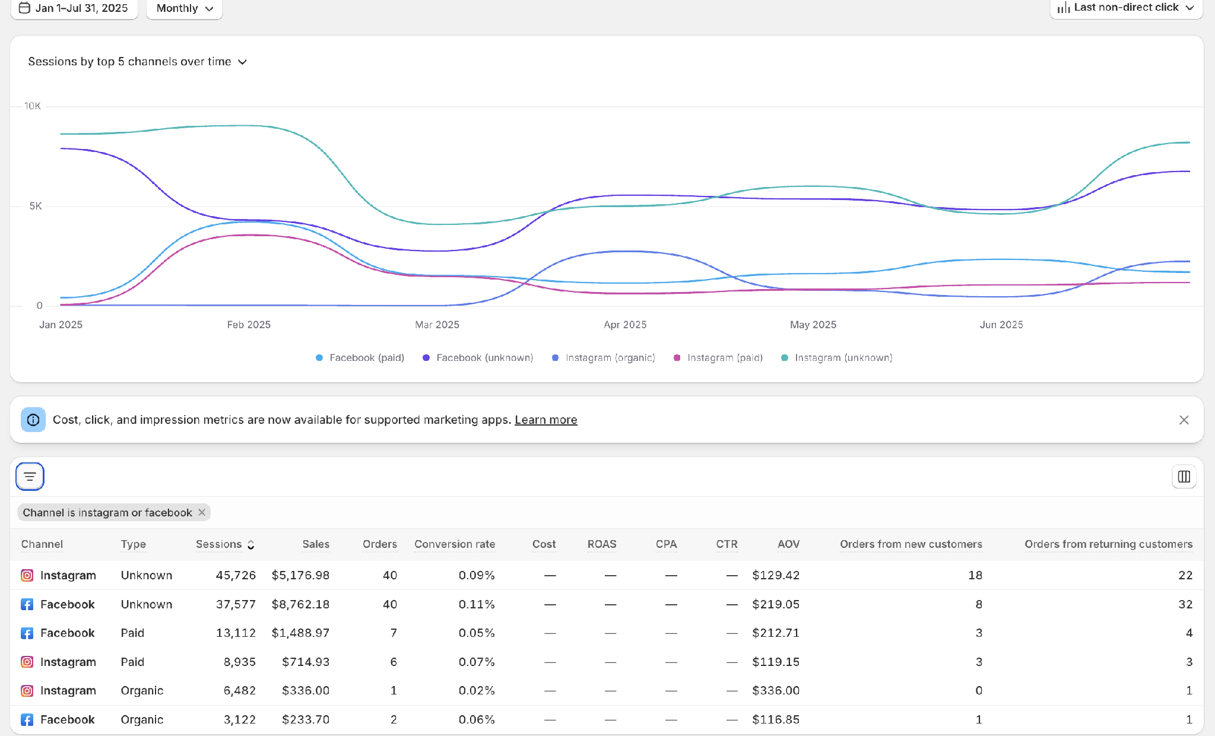The width and height of the screenshot is (1215, 736).
Task: Open the filter options icon button
Action: click(x=30, y=476)
